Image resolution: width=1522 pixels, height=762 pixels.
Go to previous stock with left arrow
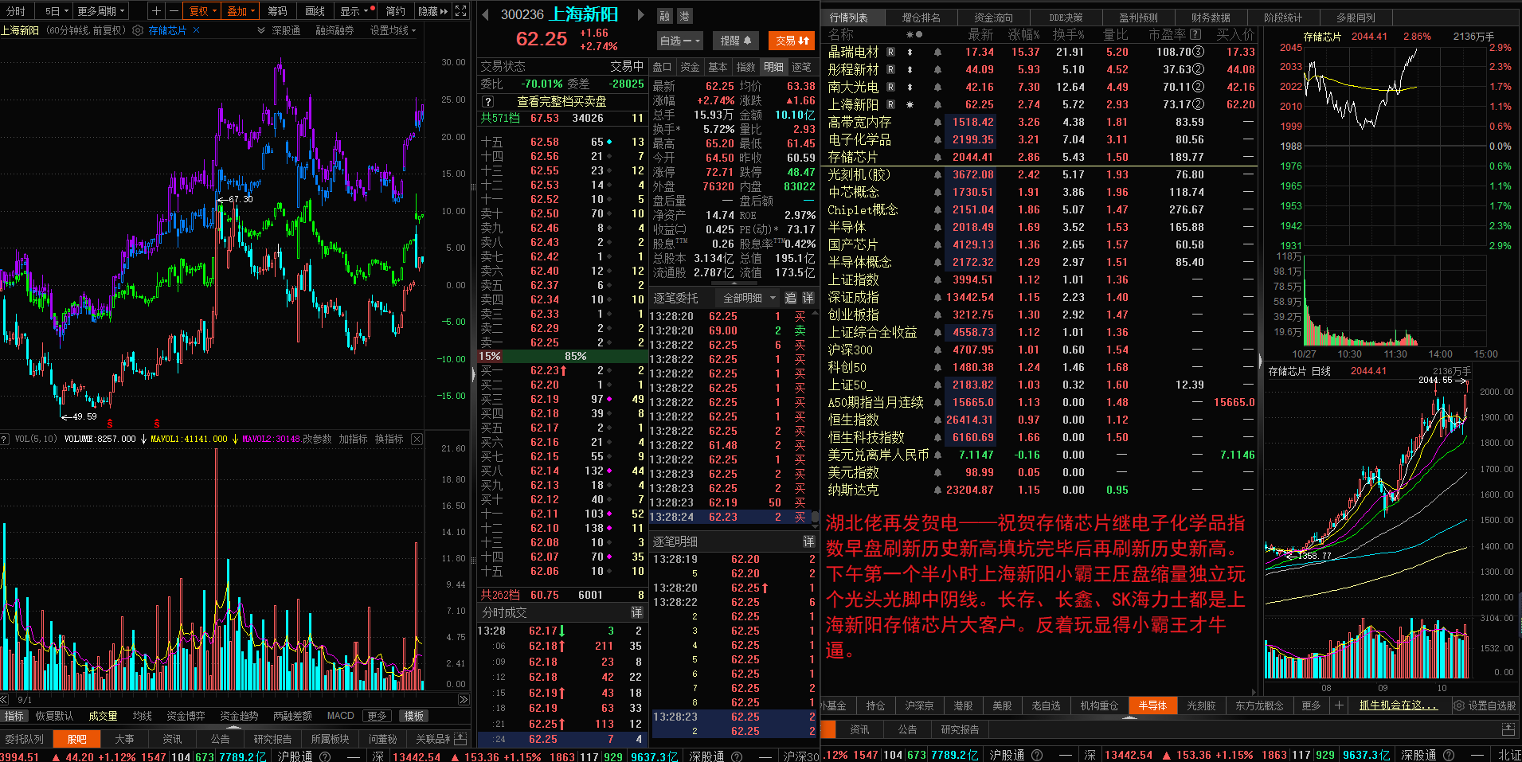pos(485,14)
